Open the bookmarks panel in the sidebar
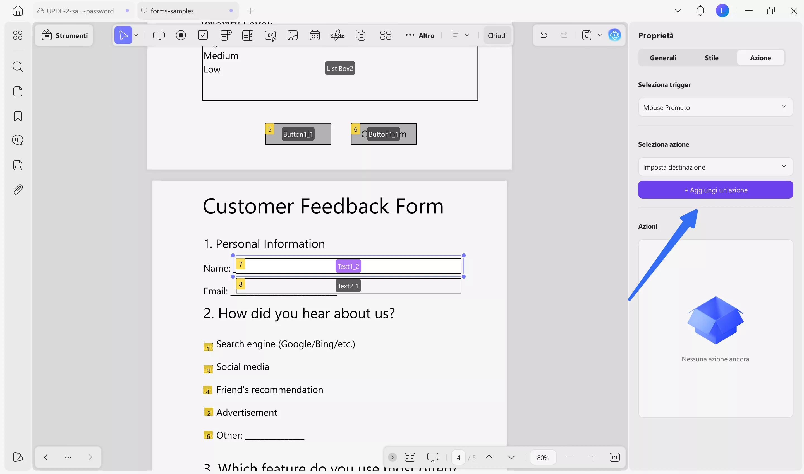The width and height of the screenshot is (804, 474). pyautogui.click(x=18, y=116)
